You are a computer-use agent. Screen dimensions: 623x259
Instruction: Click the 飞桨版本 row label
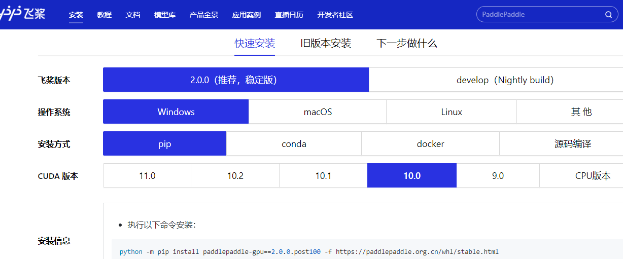(x=54, y=80)
